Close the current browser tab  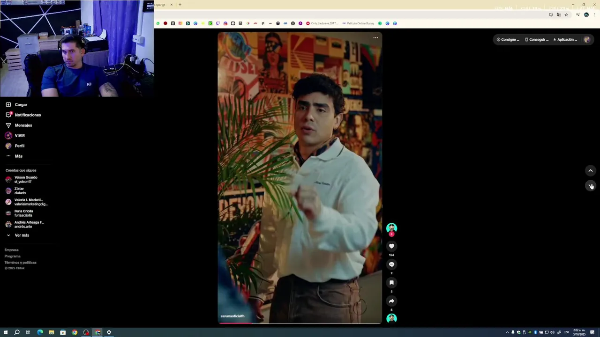coord(171,5)
